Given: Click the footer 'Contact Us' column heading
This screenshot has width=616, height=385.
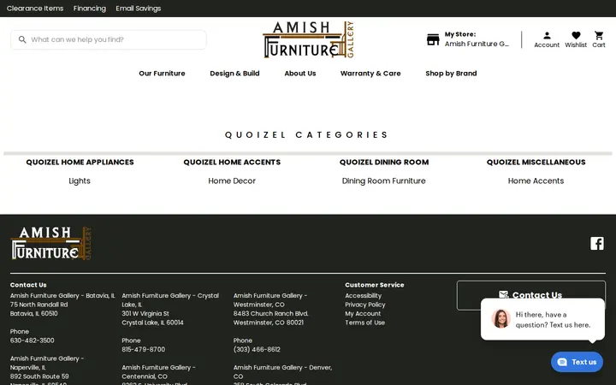Looking at the screenshot, I should click(x=28, y=285).
